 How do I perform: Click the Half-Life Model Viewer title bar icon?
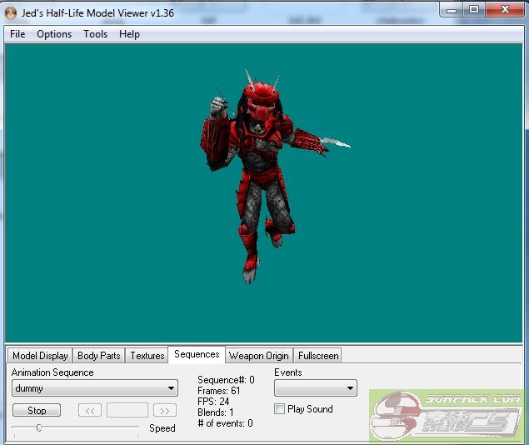[x=11, y=12]
